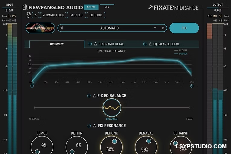
Task: Click the 208 frequency label
Action: click(x=46, y=82)
